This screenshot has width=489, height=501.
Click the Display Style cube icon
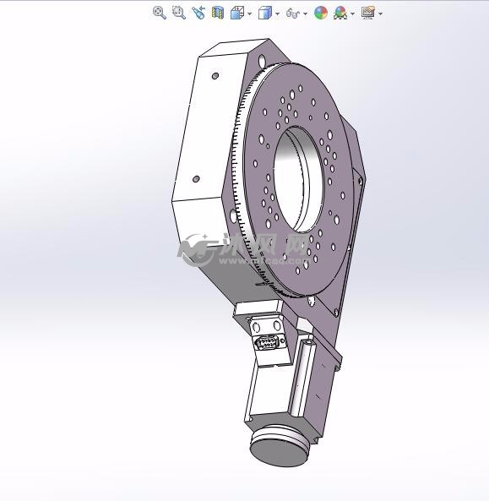click(265, 14)
